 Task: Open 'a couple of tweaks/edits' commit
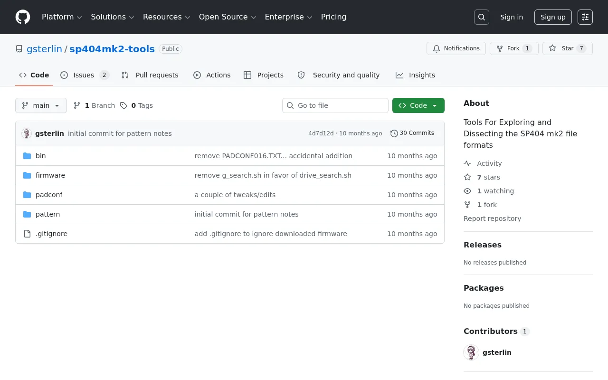(235, 195)
